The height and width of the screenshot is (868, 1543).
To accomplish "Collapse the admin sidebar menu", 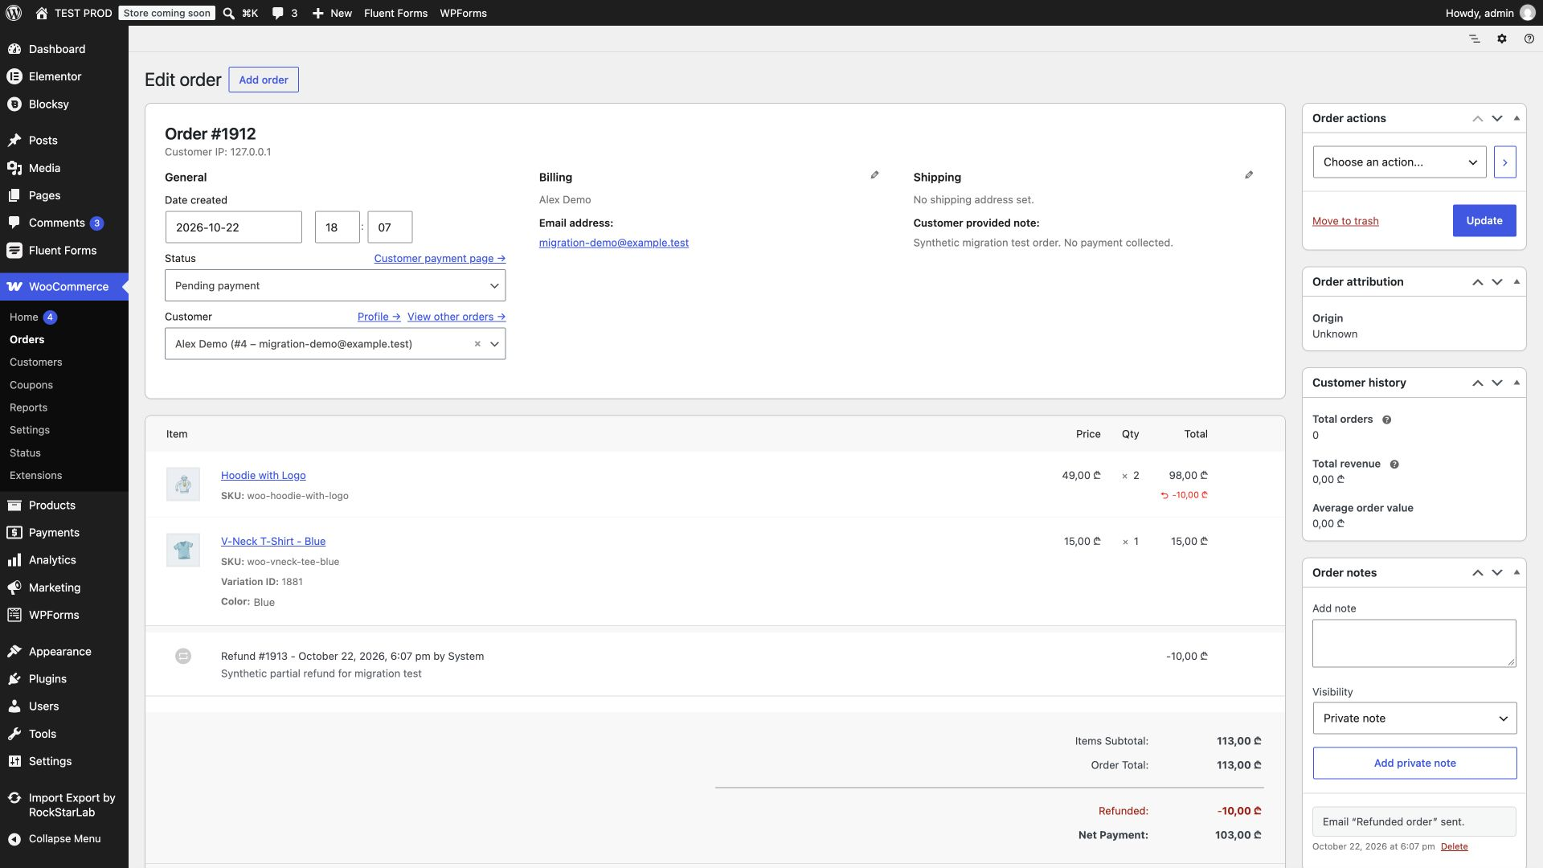I will pos(64,839).
